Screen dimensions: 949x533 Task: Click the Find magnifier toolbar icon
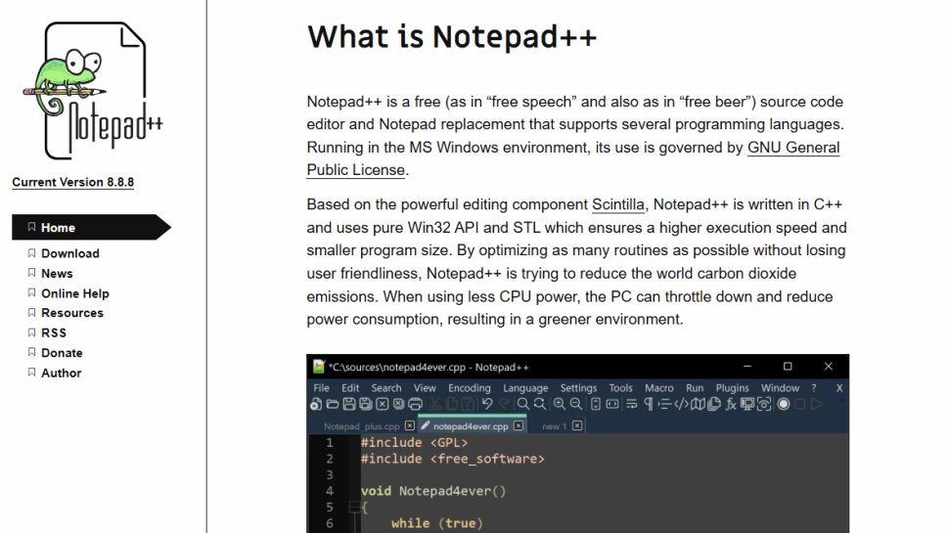click(522, 404)
